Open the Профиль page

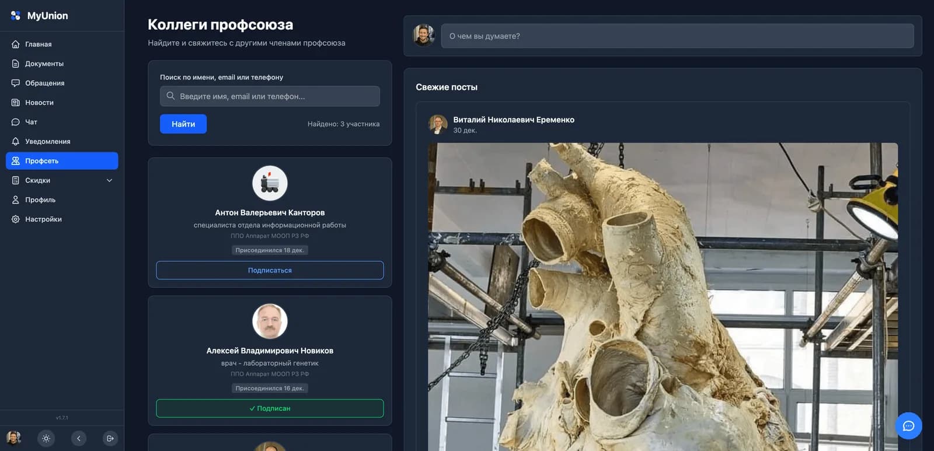coord(62,200)
